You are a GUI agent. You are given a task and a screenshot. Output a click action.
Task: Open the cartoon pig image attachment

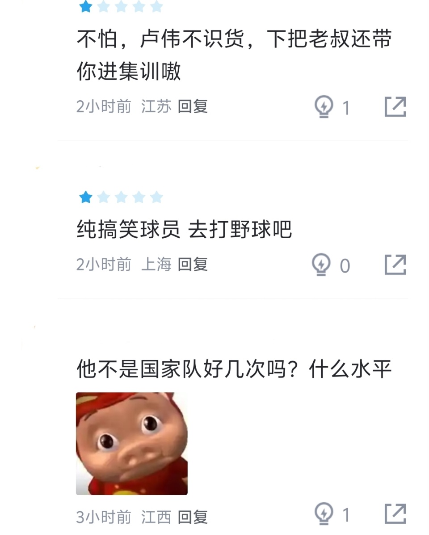(x=132, y=444)
